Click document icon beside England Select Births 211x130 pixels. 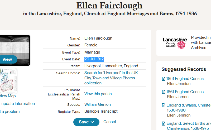tap(164, 123)
